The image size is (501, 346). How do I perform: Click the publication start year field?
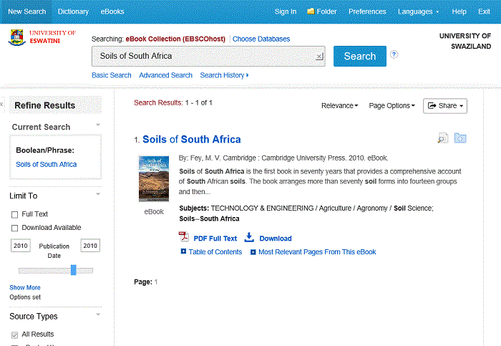21,246
